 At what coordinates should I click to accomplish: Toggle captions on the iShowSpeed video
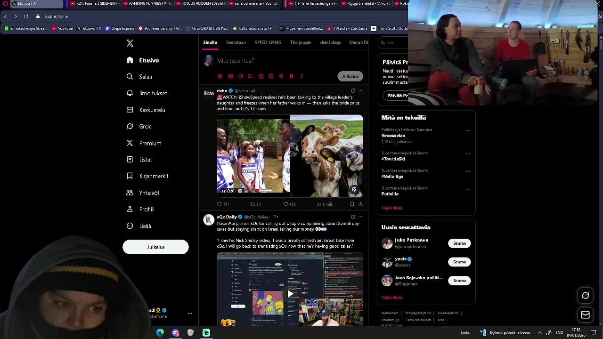(240, 191)
